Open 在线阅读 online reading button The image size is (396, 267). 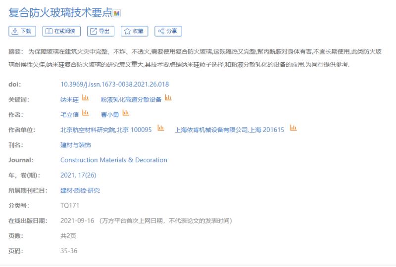click(61, 31)
